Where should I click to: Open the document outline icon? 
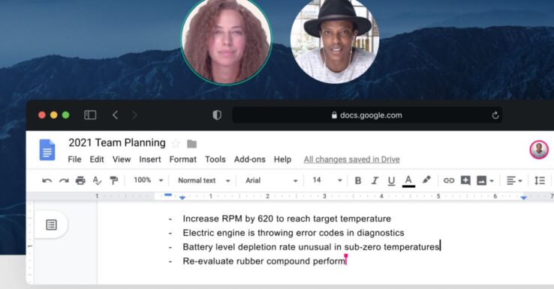[52, 225]
